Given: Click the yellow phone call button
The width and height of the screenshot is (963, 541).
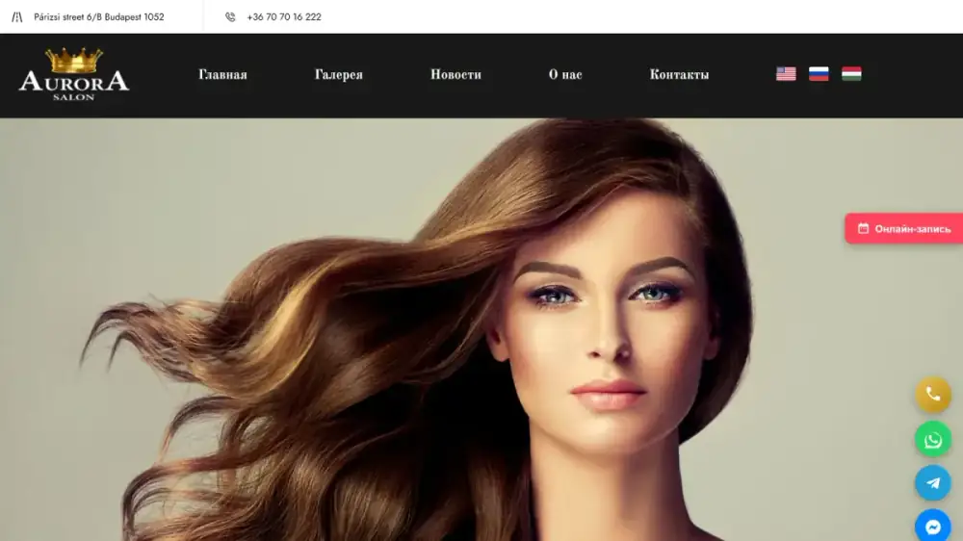Looking at the screenshot, I should click(933, 395).
